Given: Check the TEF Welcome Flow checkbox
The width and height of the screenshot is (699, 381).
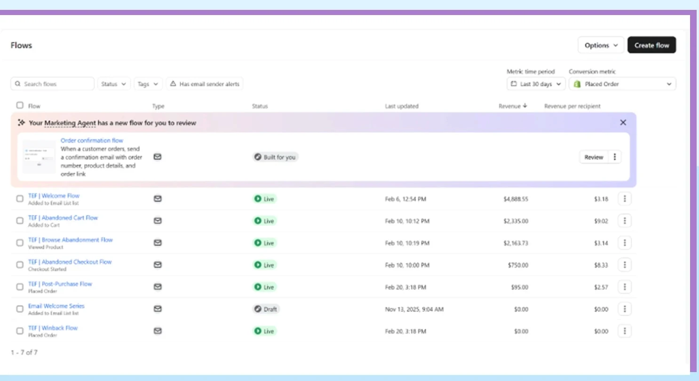Looking at the screenshot, I should click(x=20, y=199).
